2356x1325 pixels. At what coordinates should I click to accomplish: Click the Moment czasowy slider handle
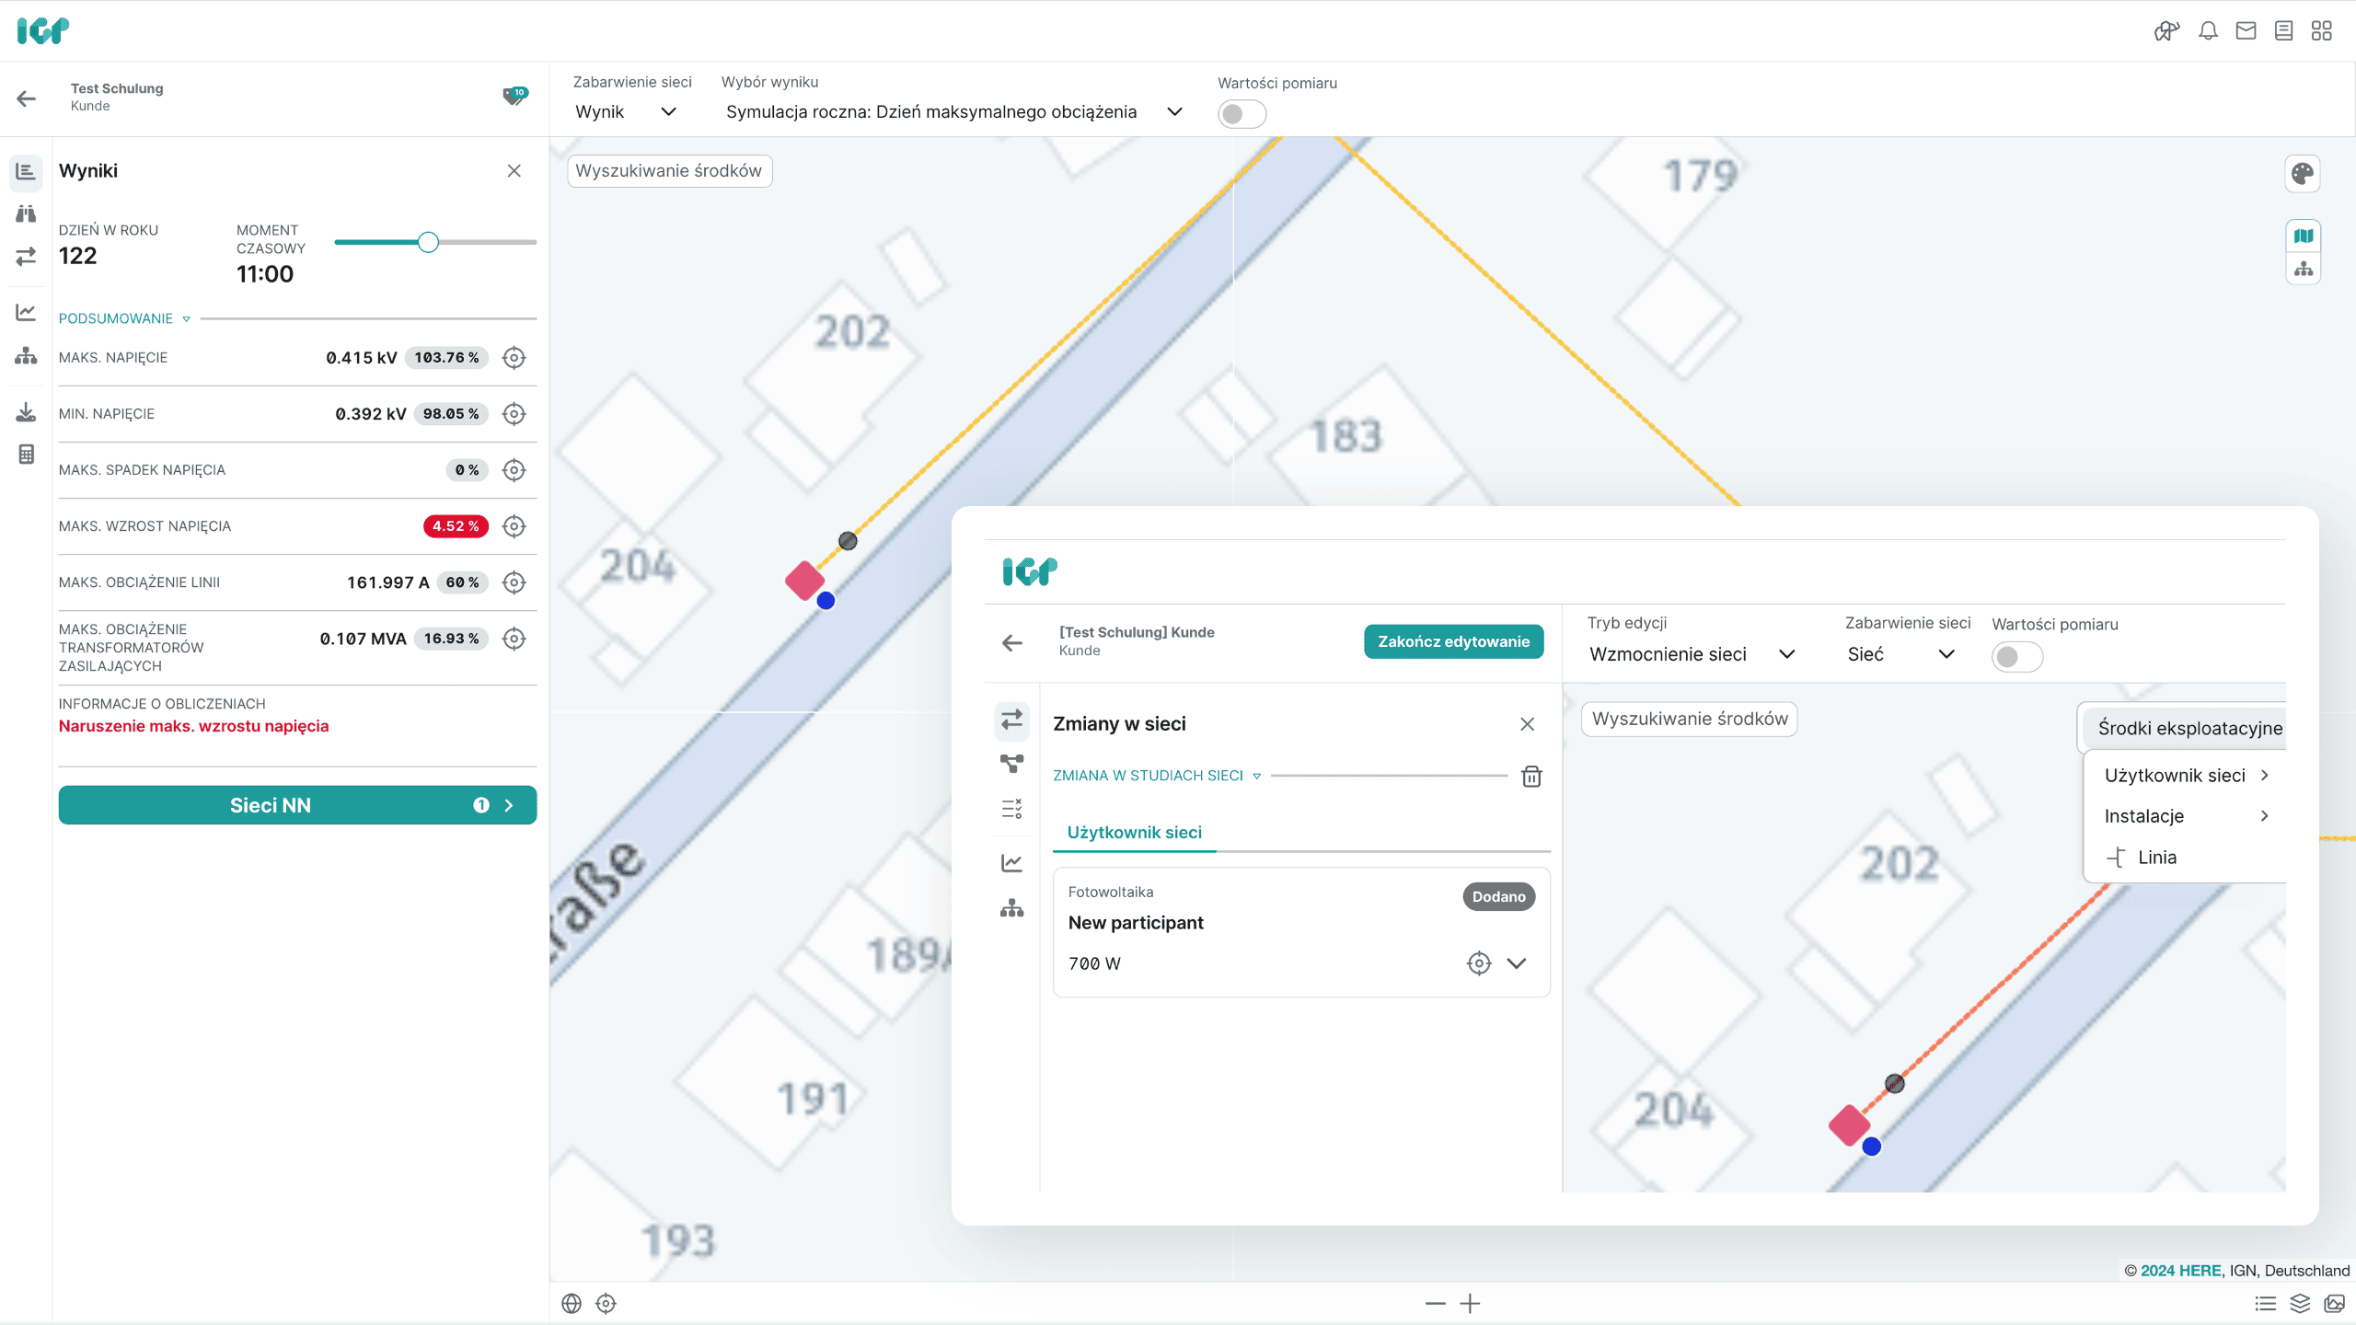click(x=428, y=242)
